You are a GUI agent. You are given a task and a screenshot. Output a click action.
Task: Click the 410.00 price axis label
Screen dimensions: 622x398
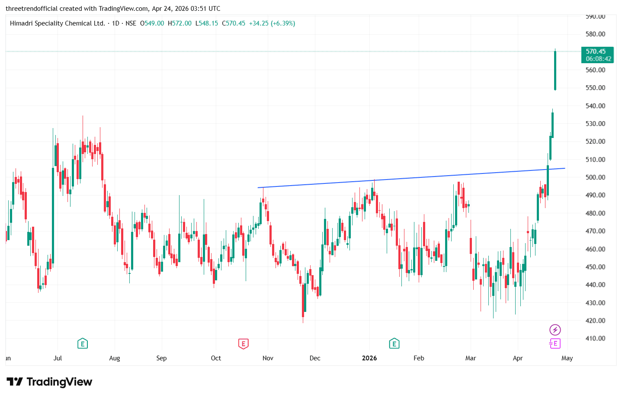point(595,338)
